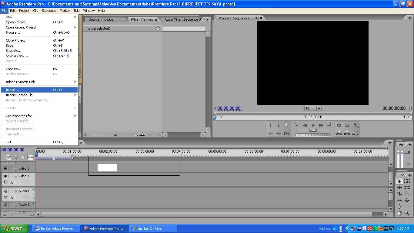This screenshot has width=414, height=233.
Task: Step back one frame
Action: pyautogui.click(x=305, y=125)
